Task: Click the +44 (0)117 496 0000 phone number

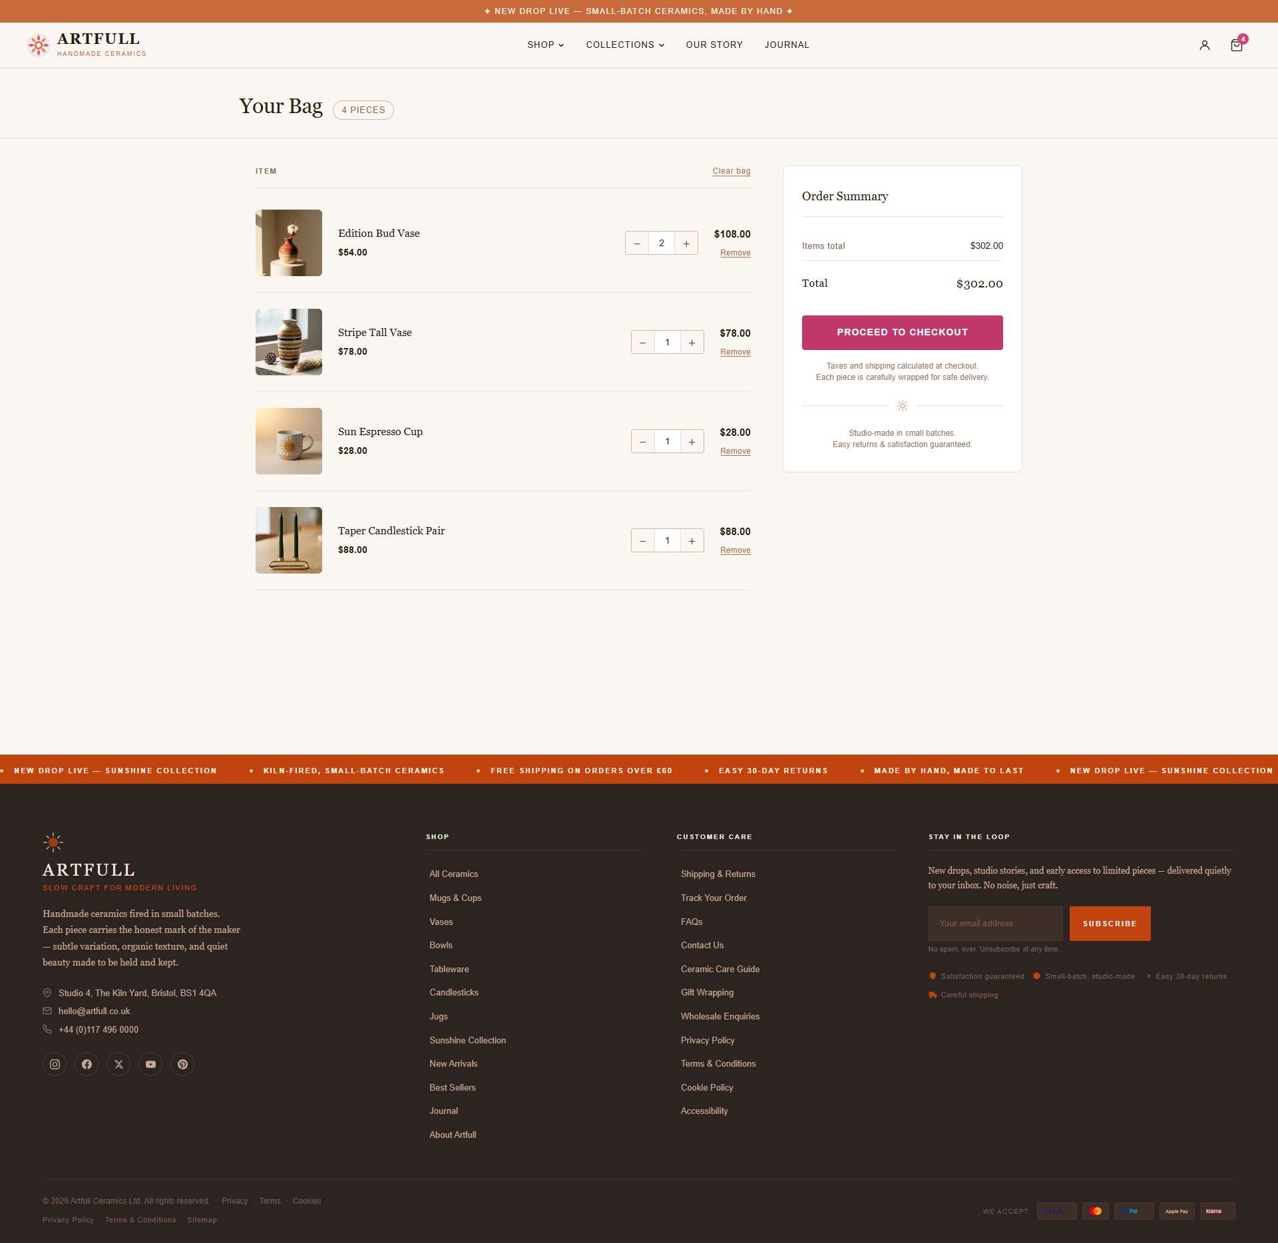Action: pyautogui.click(x=99, y=1030)
